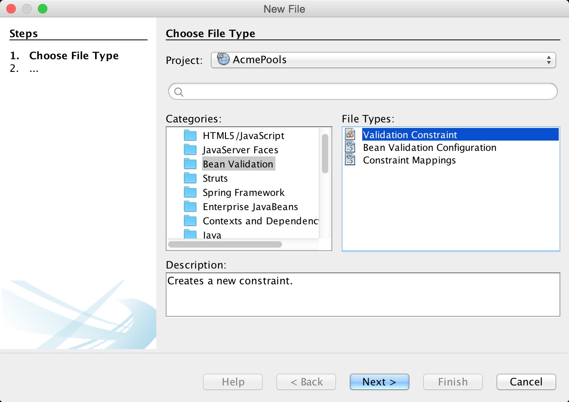The width and height of the screenshot is (569, 402).
Task: Click the Constraint Mappings file icon
Action: click(350, 160)
